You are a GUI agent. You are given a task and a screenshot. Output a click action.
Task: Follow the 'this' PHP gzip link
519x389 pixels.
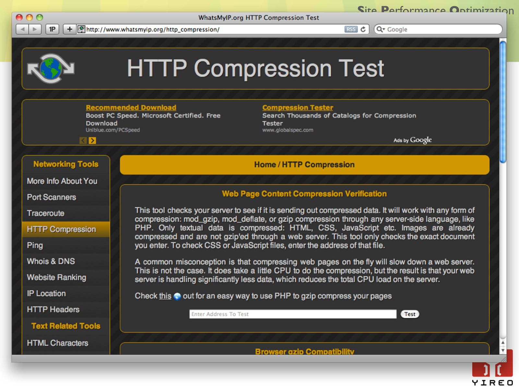pos(165,296)
